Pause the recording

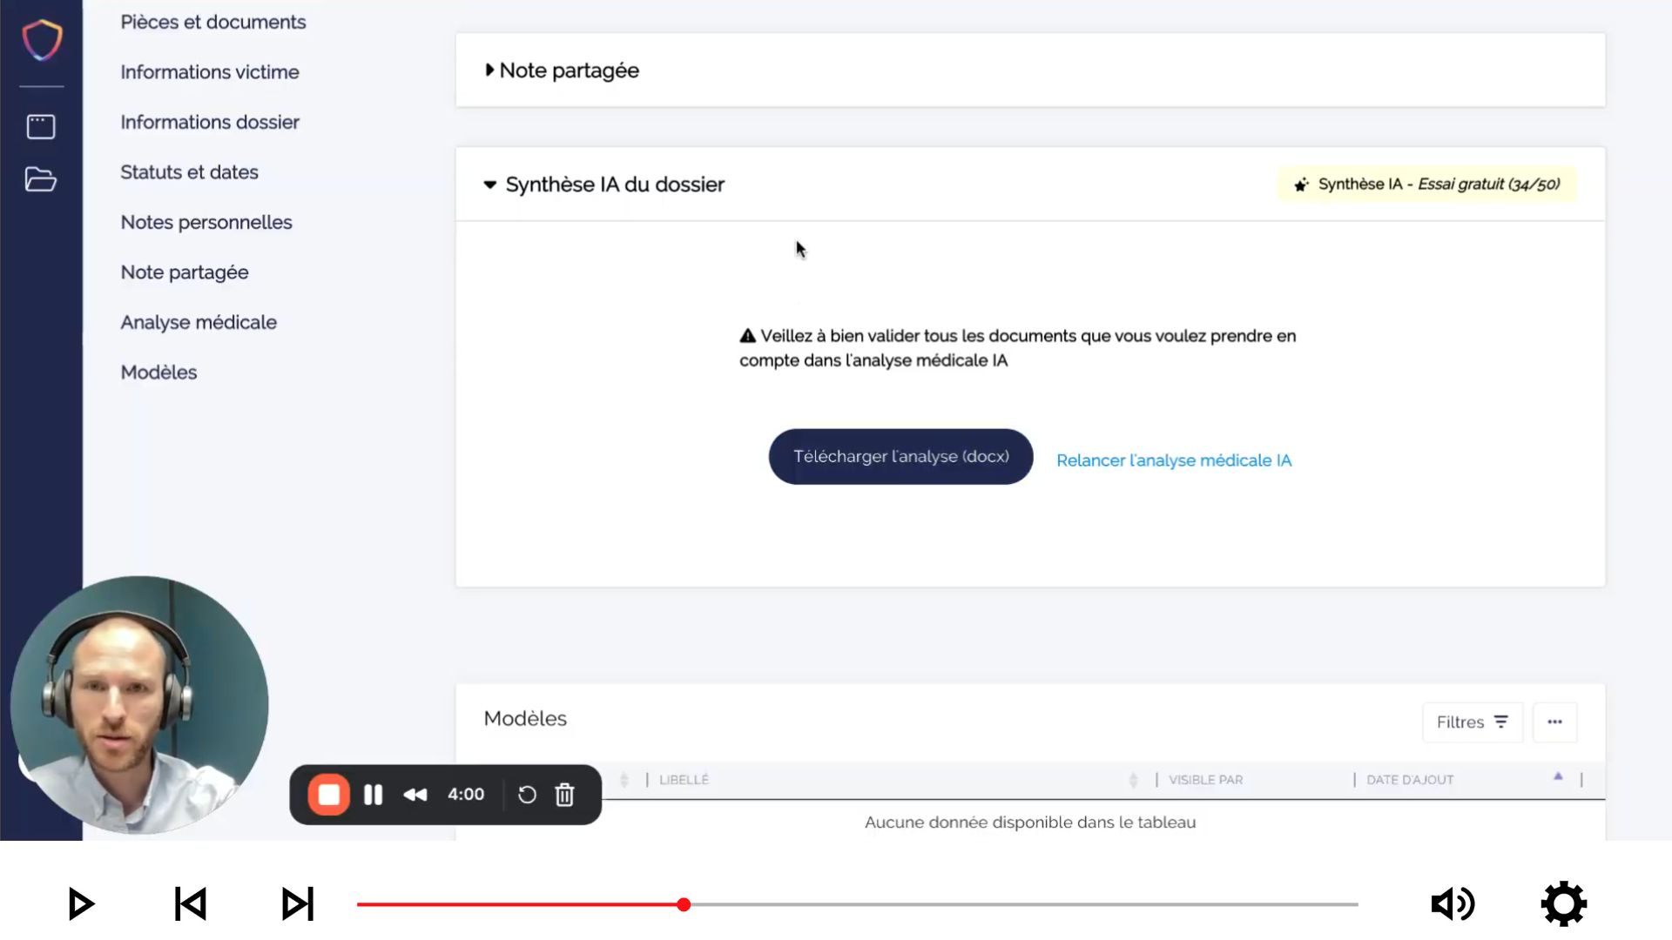tap(373, 795)
